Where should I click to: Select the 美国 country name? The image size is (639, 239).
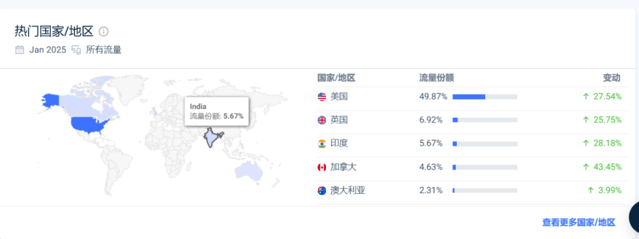[339, 97]
